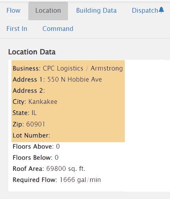This screenshot has height=199, width=170.
Task: Select the Location tab
Action: (x=48, y=11)
